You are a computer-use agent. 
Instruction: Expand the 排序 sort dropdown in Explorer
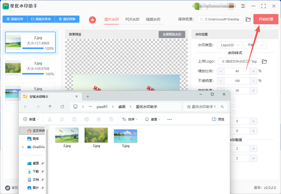click(130, 119)
